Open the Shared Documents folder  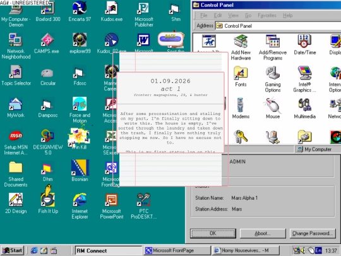click(x=16, y=174)
